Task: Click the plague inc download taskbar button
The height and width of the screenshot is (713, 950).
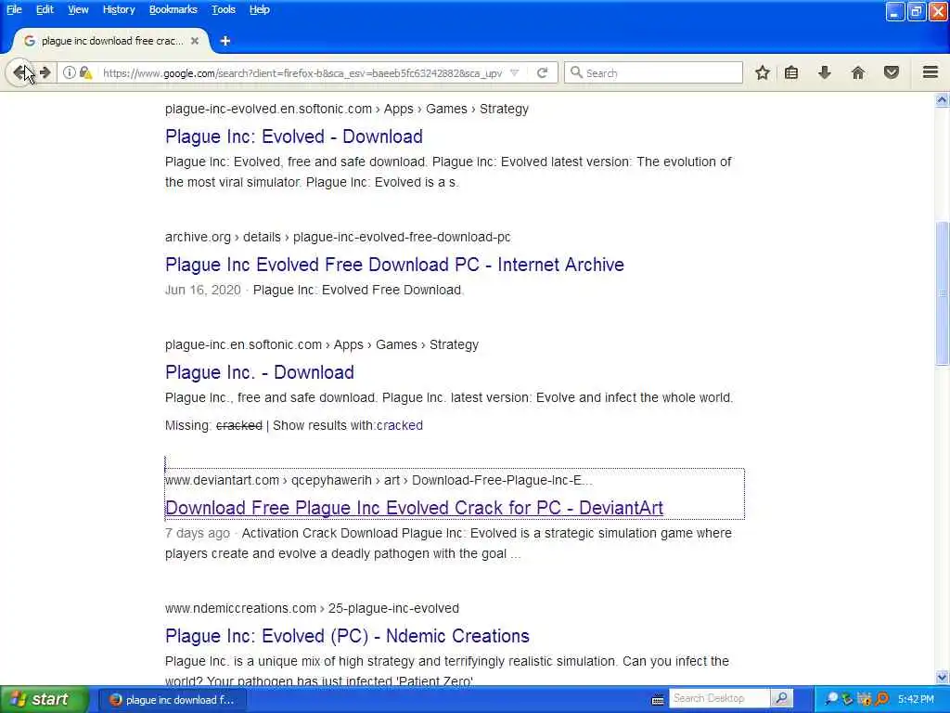Action: [x=172, y=700]
